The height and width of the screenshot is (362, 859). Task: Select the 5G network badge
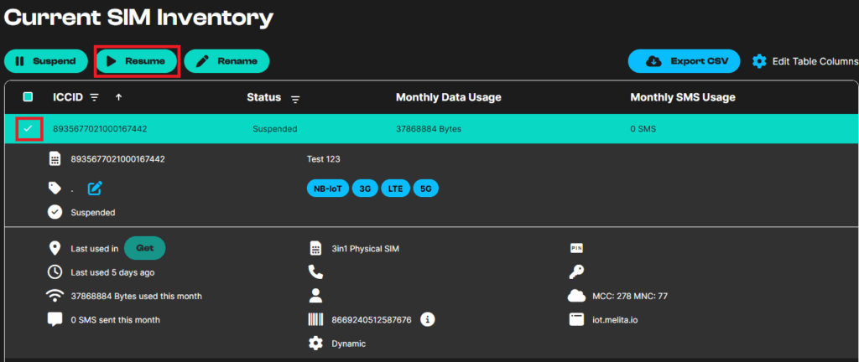[425, 189]
